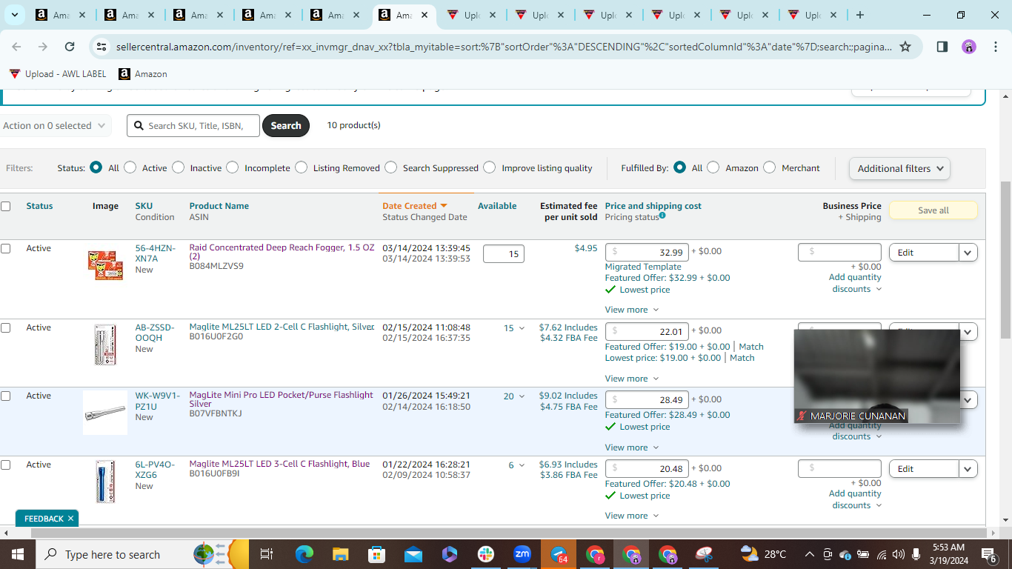Open the Upload - AWL LABEL bookmark
This screenshot has width=1012, height=569.
[x=58, y=74]
